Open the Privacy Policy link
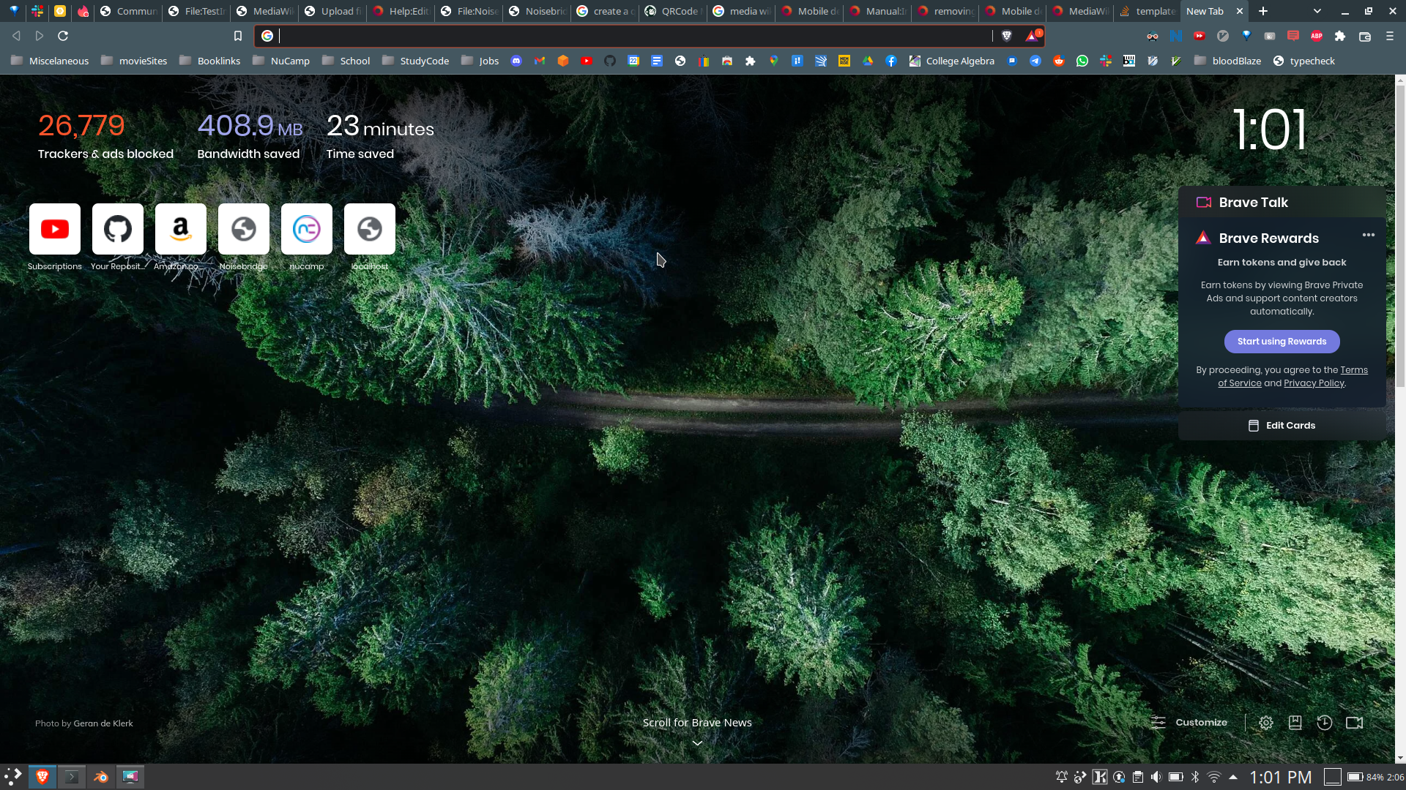The image size is (1406, 790). [x=1314, y=383]
